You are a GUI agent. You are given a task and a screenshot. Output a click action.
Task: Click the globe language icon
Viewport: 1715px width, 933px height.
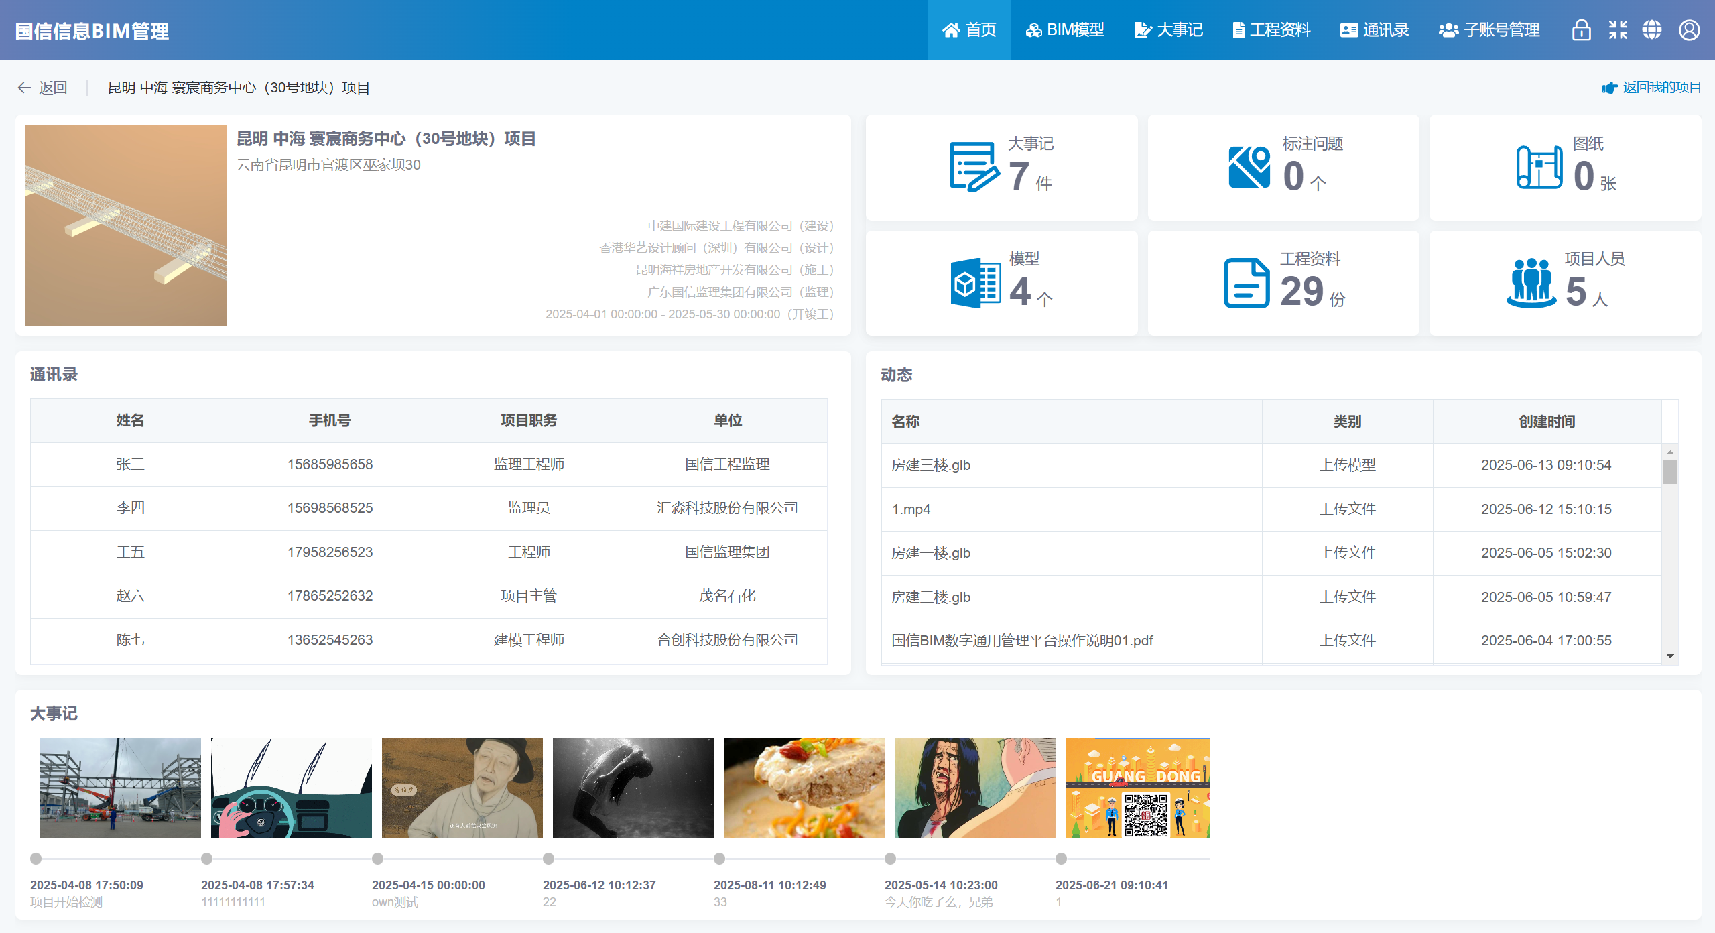pyautogui.click(x=1652, y=30)
